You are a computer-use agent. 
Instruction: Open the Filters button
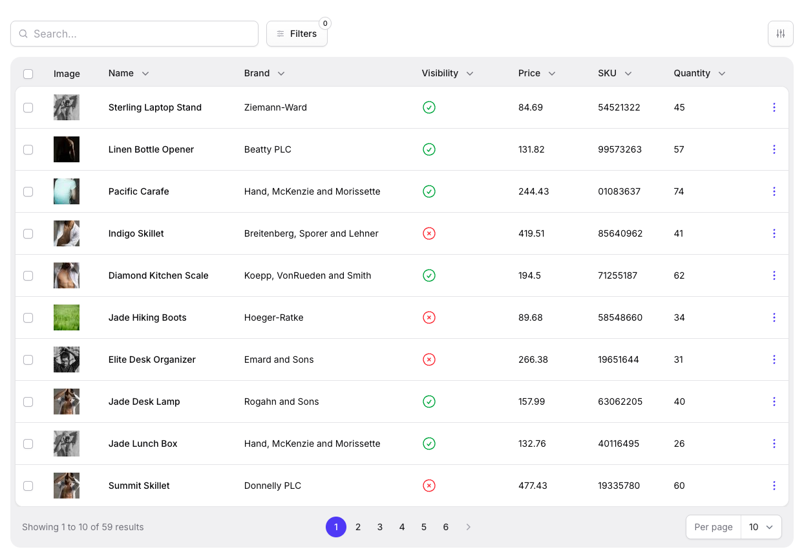297,34
